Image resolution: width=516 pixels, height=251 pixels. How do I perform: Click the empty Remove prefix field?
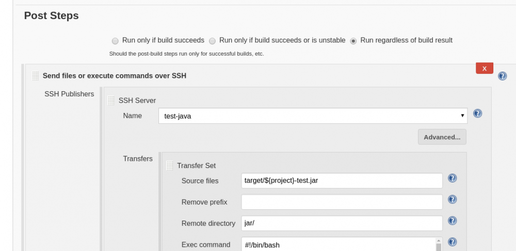click(342, 202)
